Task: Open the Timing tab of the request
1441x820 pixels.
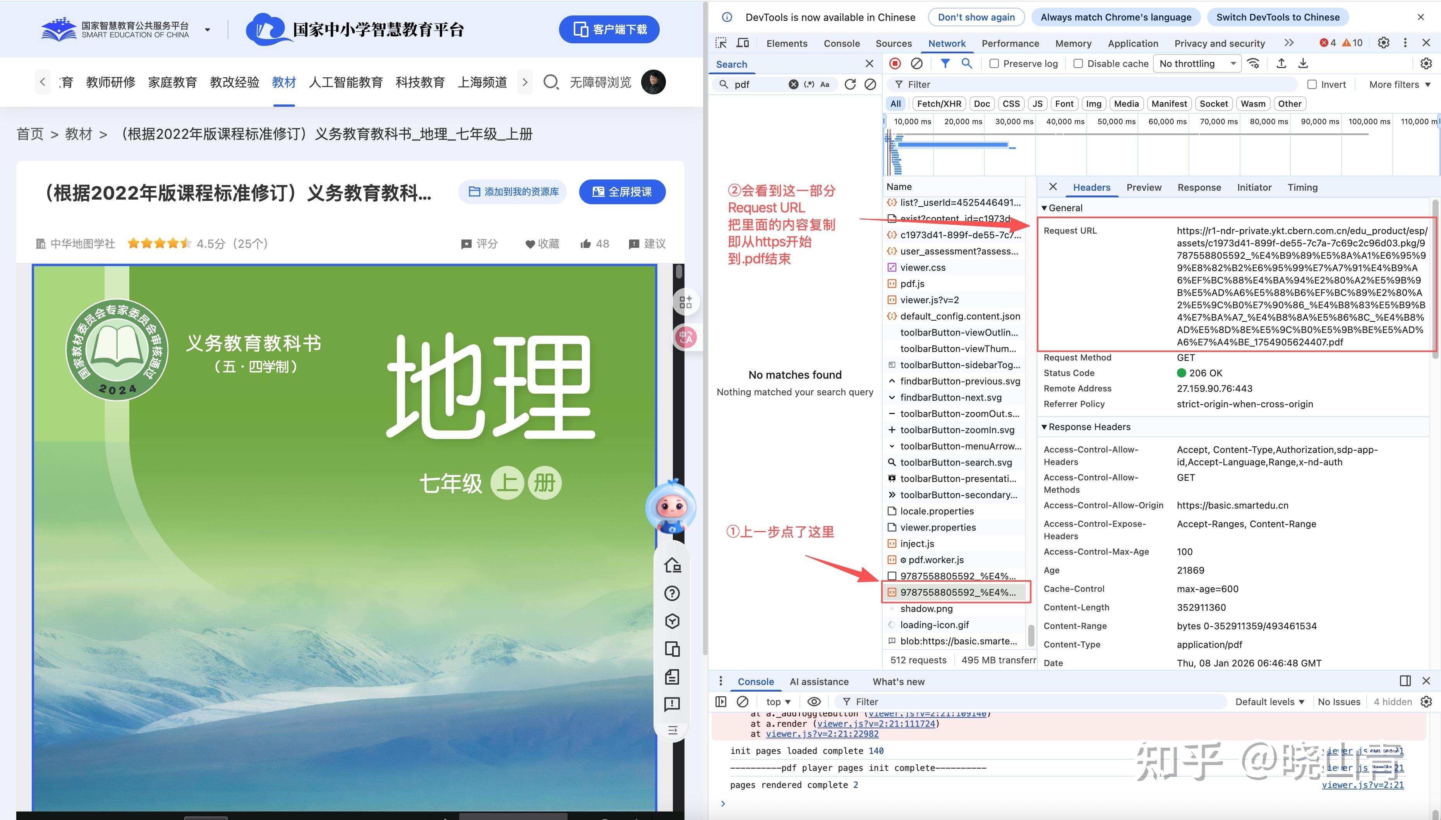Action: click(1302, 188)
